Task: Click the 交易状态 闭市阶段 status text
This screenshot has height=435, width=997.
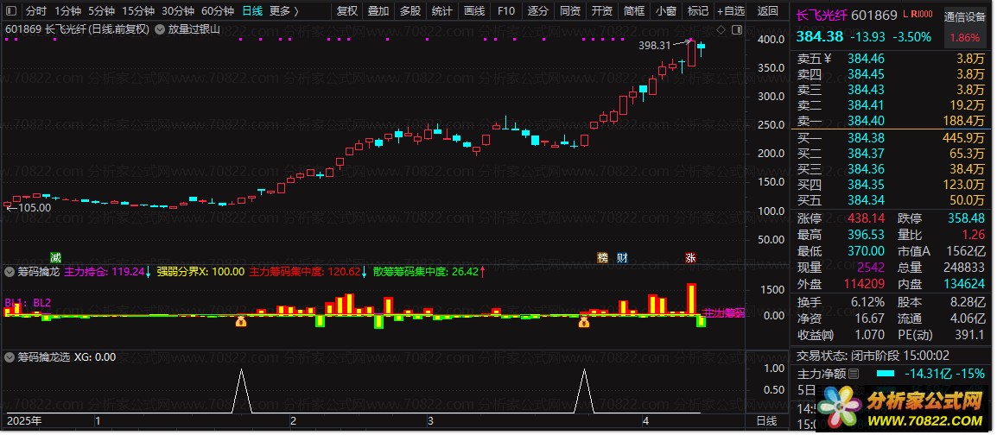Action: [873, 356]
